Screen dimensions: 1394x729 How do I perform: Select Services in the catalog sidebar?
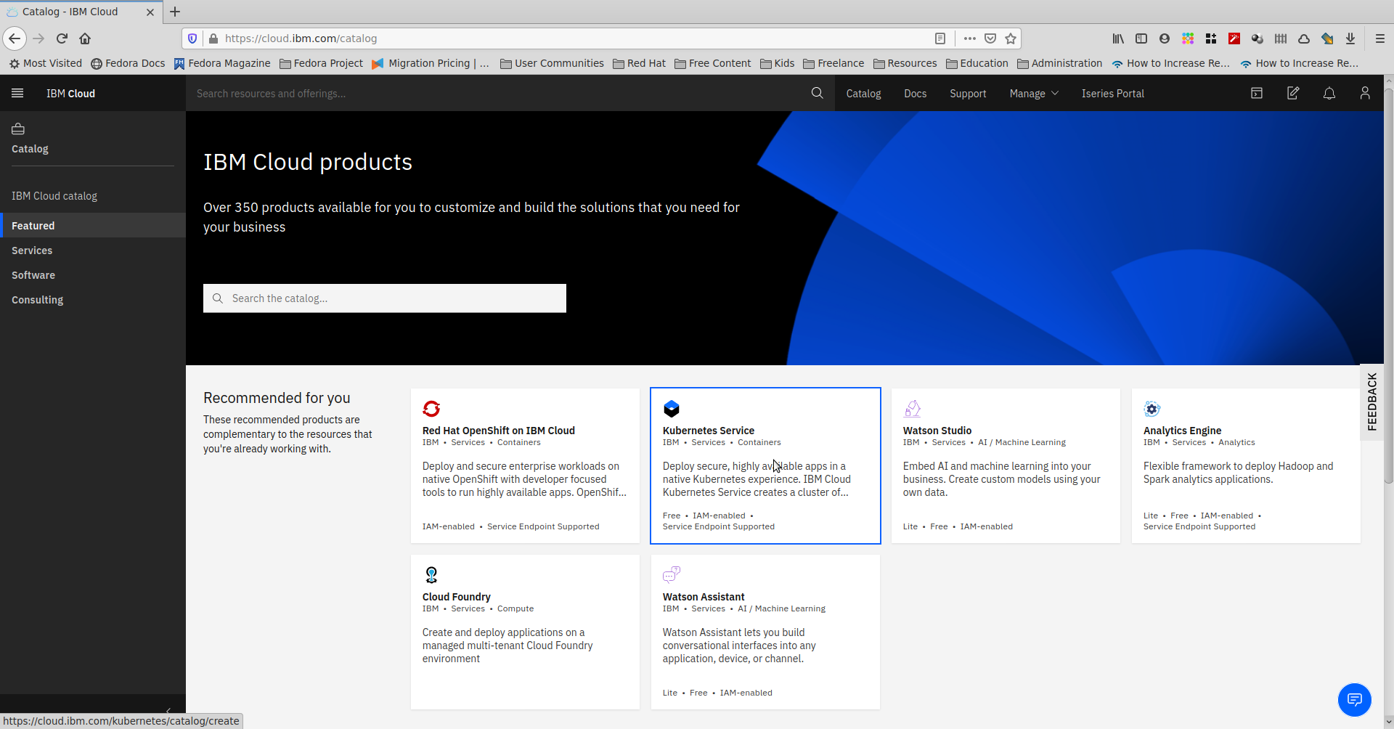pos(93,251)
